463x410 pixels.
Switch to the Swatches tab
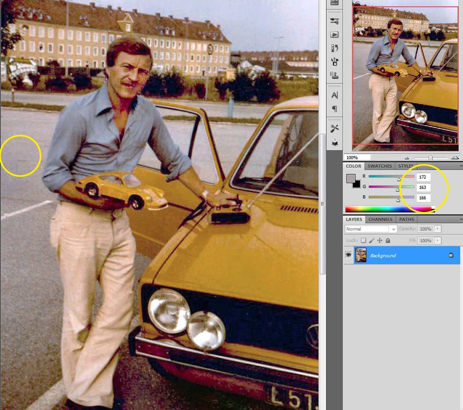(x=379, y=166)
